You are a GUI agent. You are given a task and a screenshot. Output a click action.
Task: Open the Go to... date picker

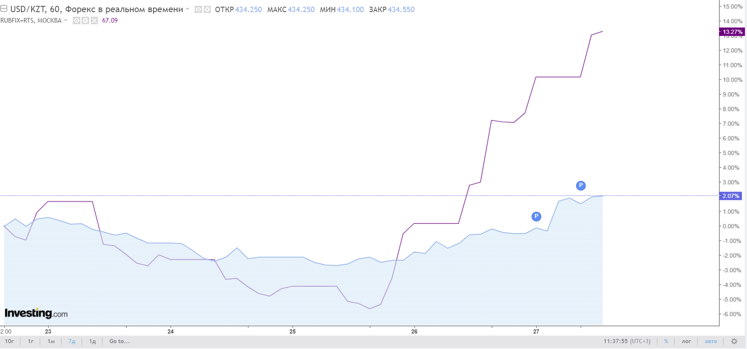(120, 341)
